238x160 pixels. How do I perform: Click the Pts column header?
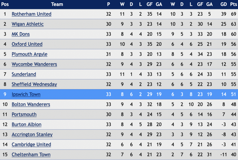[234, 4]
